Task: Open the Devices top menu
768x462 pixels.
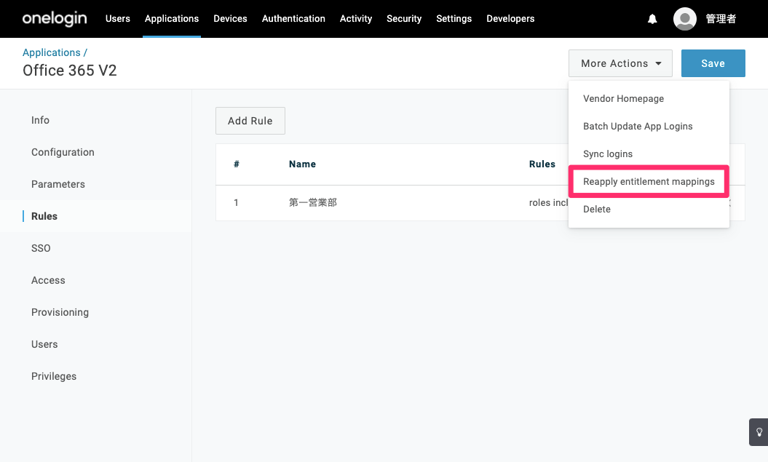Action: click(230, 19)
